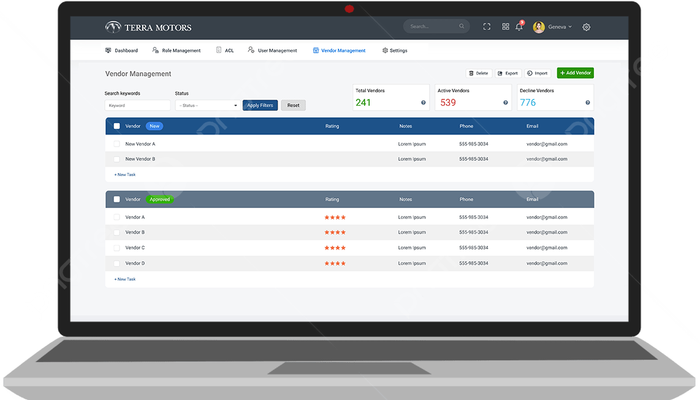The image size is (700, 400).
Task: Open the Status dropdown filter
Action: pos(207,106)
